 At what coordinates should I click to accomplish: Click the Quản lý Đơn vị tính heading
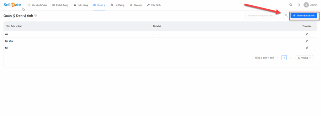point(18,16)
